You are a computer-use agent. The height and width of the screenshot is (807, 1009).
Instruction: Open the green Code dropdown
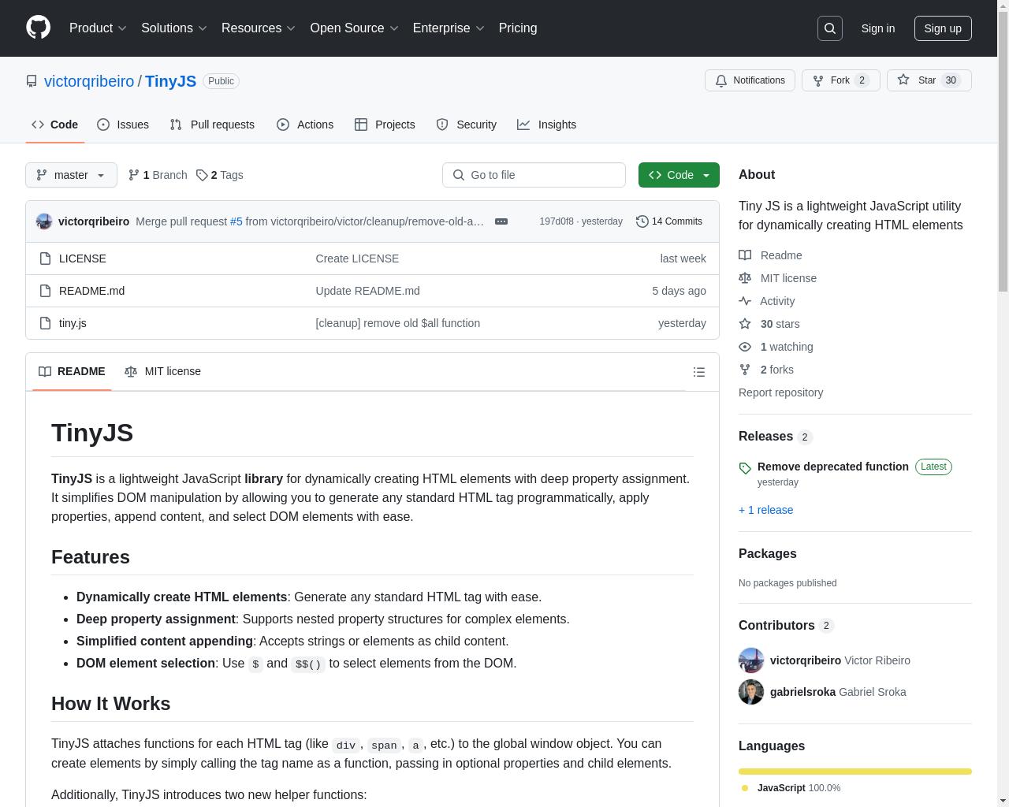pyautogui.click(x=679, y=175)
